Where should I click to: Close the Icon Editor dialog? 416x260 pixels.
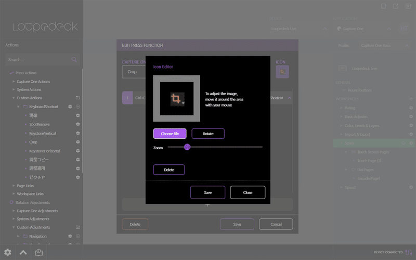[248, 192]
